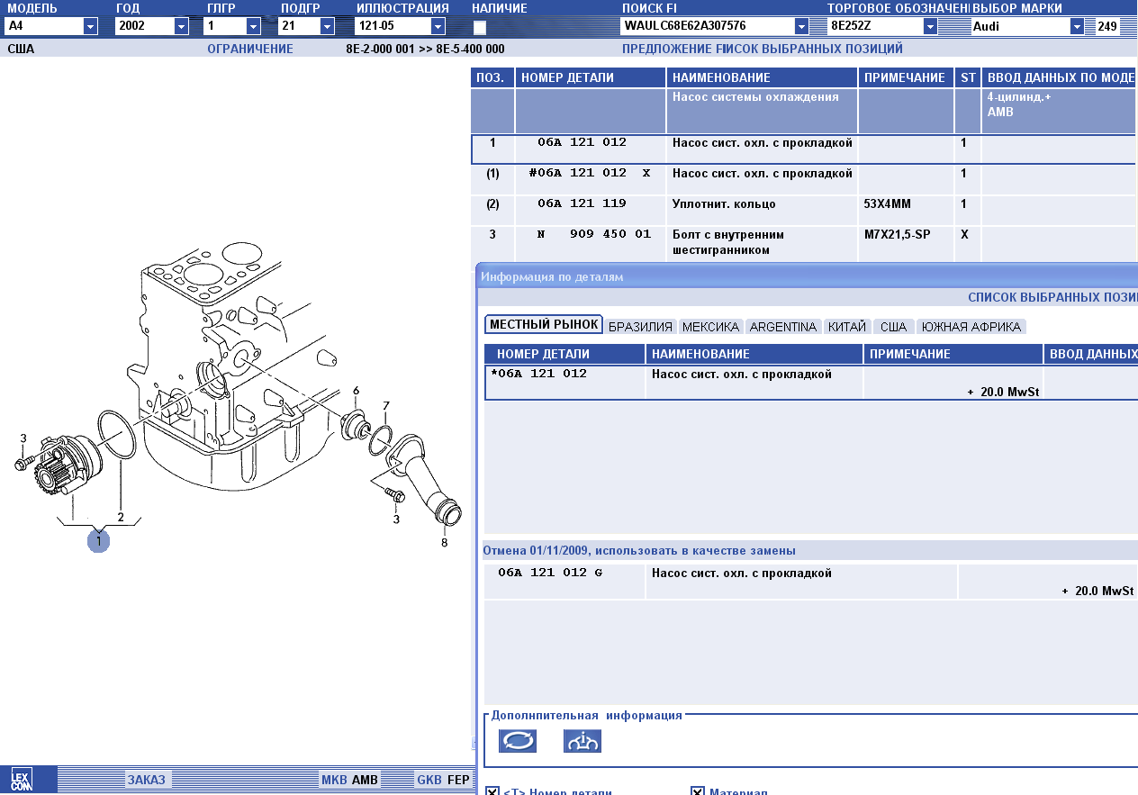Expand the ГЛГР dropdown
1138x795 pixels.
pos(253,26)
